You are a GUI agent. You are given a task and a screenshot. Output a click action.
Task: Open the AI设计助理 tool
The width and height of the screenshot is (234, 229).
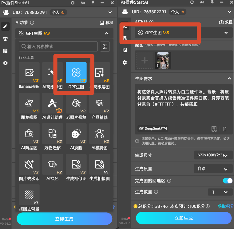[53, 103]
